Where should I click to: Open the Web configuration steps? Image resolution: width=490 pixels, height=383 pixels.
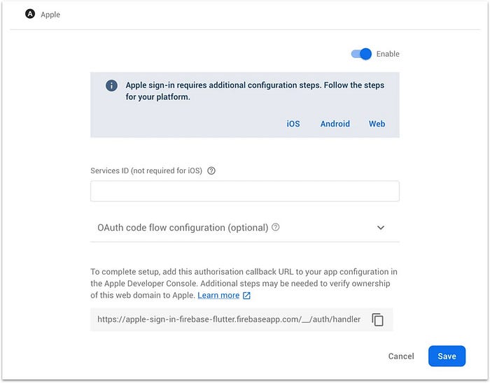[x=377, y=124]
